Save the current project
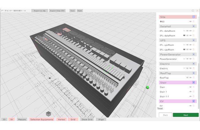The image size is (200, 130). coord(73,11)
